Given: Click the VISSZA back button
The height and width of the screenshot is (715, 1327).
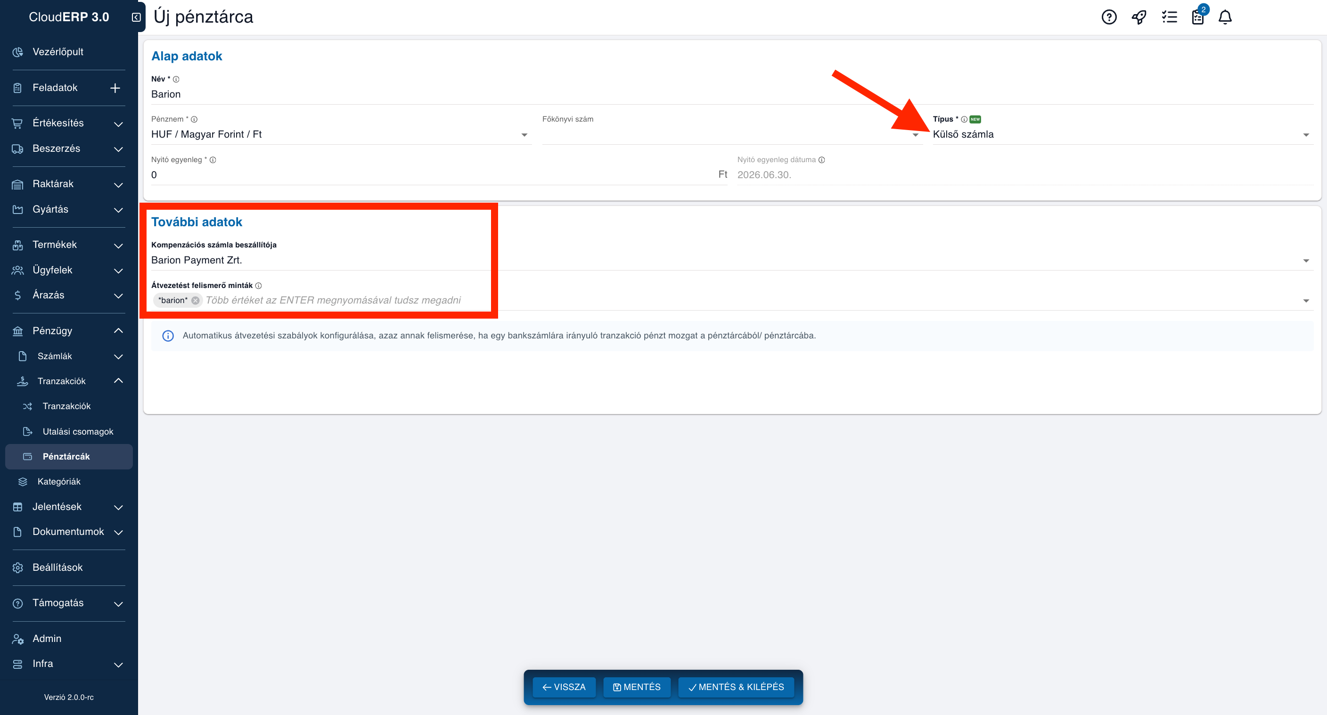Looking at the screenshot, I should click(x=564, y=687).
